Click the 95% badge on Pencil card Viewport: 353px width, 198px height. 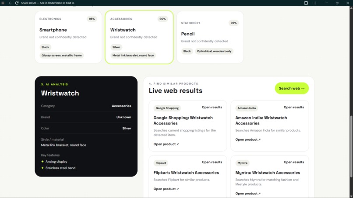(x=233, y=23)
